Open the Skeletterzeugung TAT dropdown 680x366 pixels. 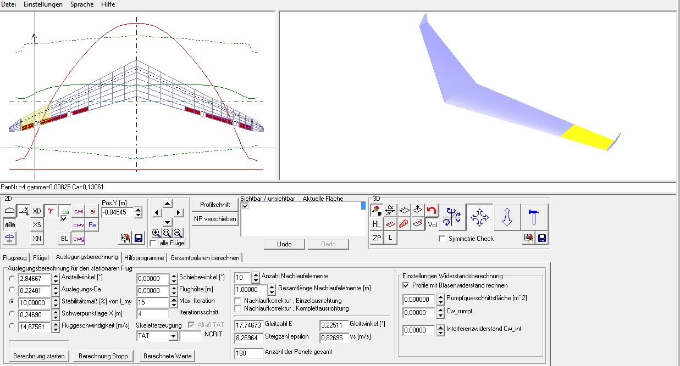(173, 336)
